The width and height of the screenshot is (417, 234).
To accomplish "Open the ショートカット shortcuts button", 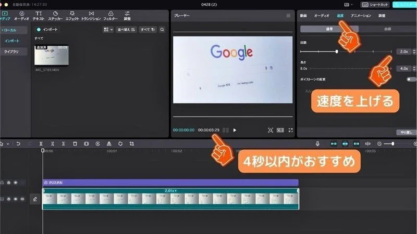I will click(375, 5).
